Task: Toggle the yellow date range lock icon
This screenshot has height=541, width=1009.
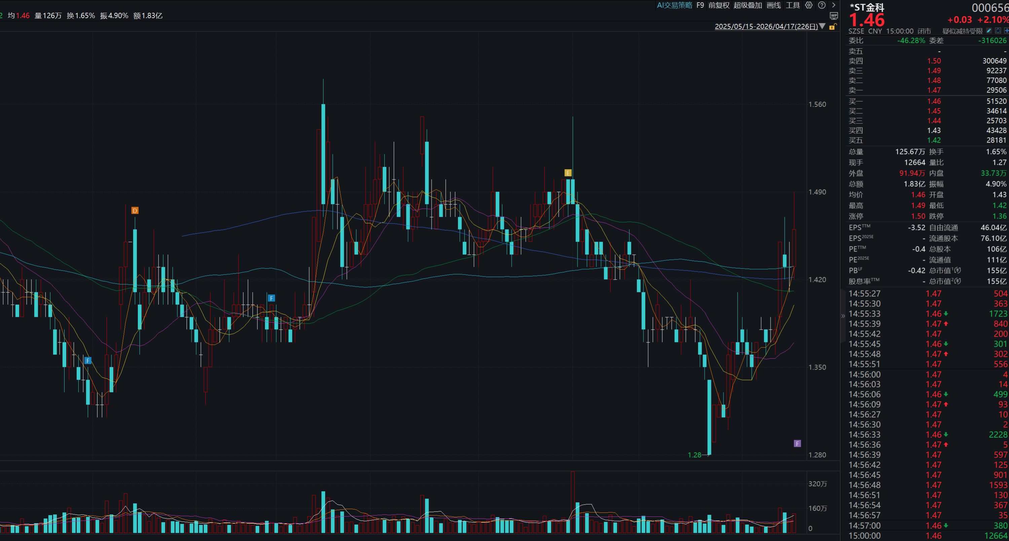Action: click(x=833, y=27)
